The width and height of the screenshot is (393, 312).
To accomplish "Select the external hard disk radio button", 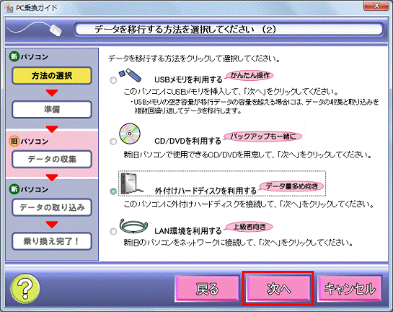I will 113,191.
